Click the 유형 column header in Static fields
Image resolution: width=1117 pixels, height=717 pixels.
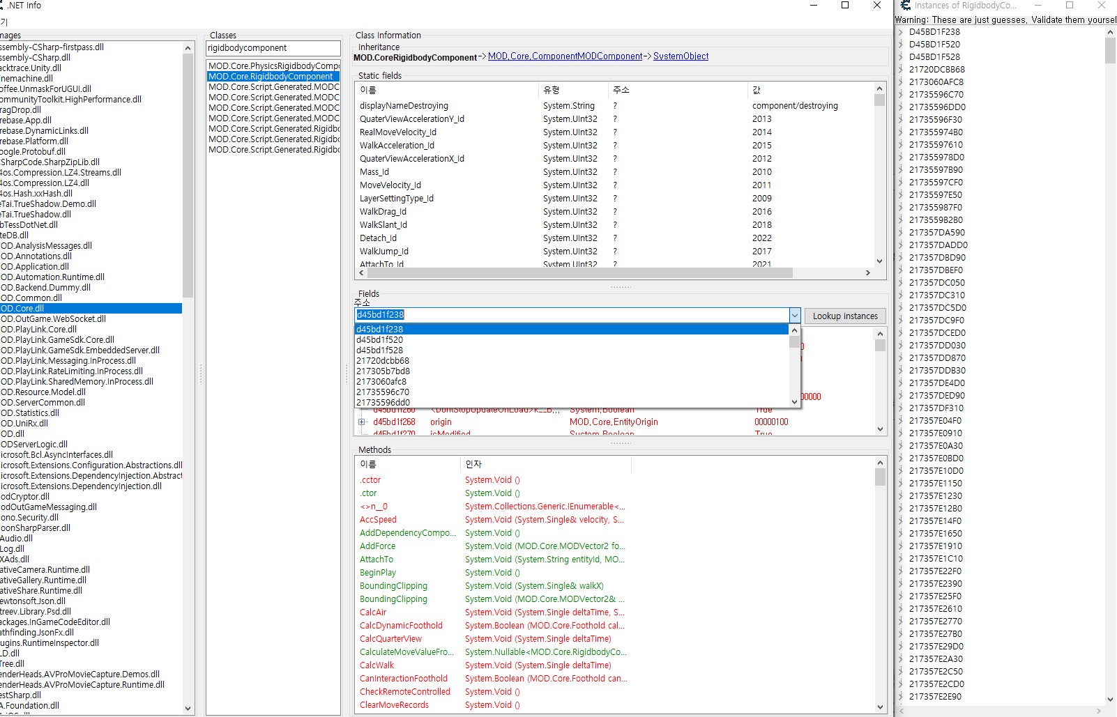pyautogui.click(x=552, y=90)
